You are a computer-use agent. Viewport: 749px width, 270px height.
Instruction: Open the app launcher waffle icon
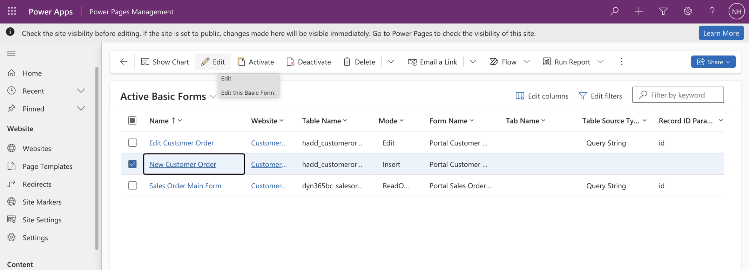pyautogui.click(x=12, y=12)
